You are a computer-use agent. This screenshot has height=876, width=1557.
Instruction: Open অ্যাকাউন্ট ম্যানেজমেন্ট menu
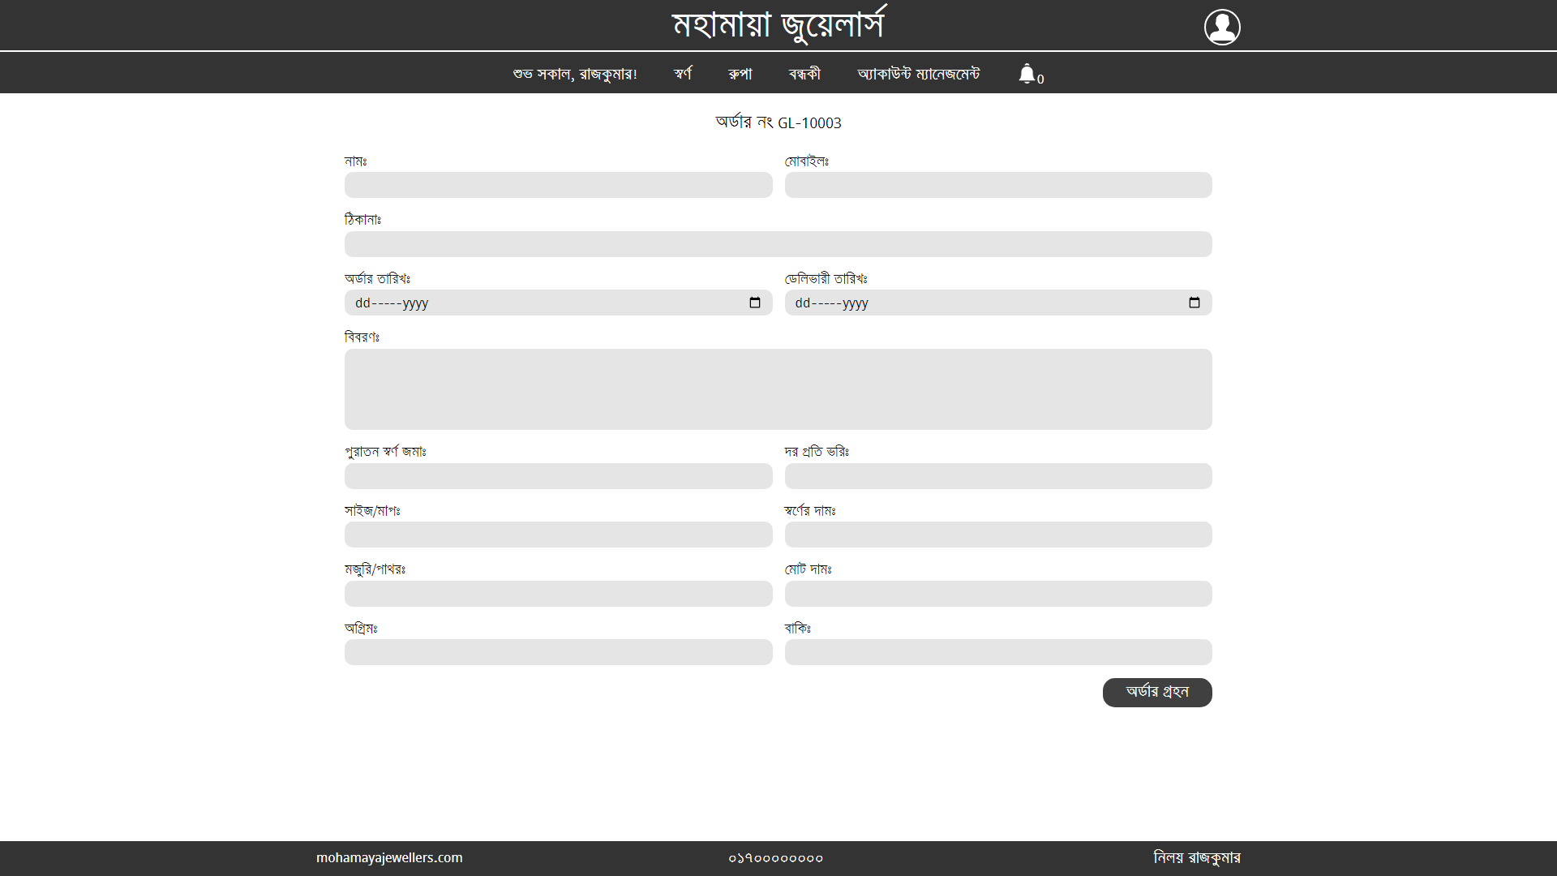pos(918,74)
